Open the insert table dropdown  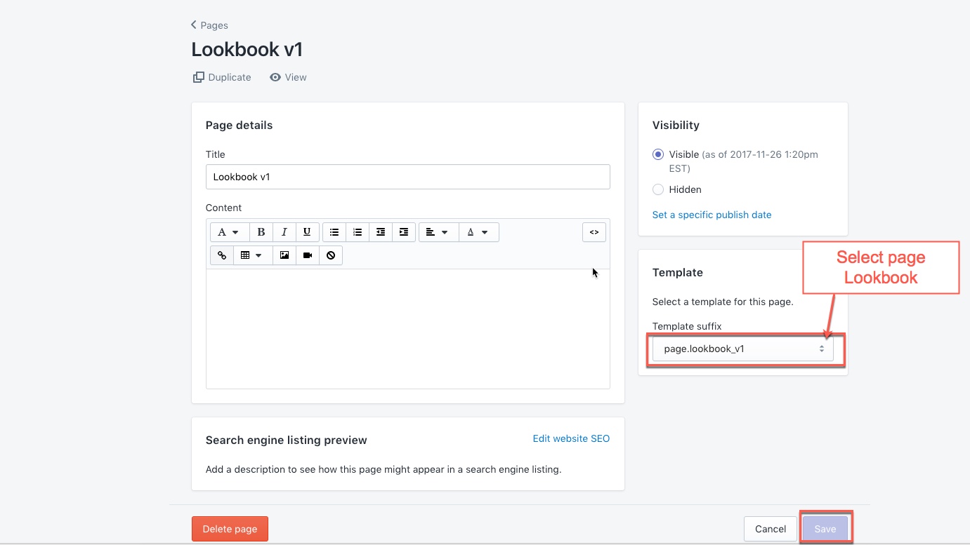point(252,255)
